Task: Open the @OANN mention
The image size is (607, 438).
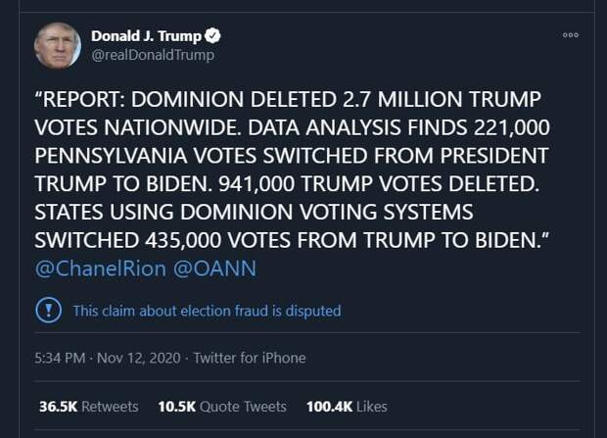Action: [214, 268]
